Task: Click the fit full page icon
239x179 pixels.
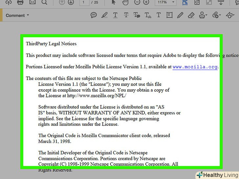Action: [197, 2]
